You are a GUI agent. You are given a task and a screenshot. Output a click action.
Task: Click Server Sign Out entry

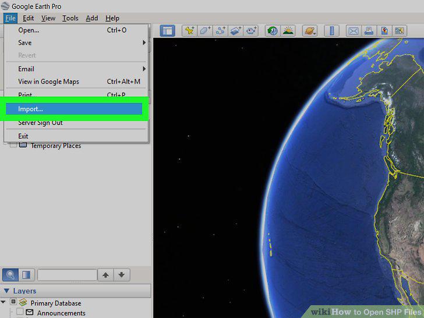click(76, 123)
